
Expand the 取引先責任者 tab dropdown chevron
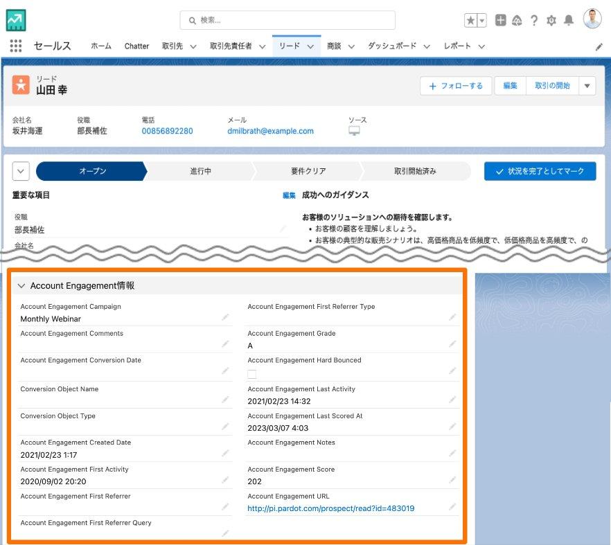click(x=263, y=47)
